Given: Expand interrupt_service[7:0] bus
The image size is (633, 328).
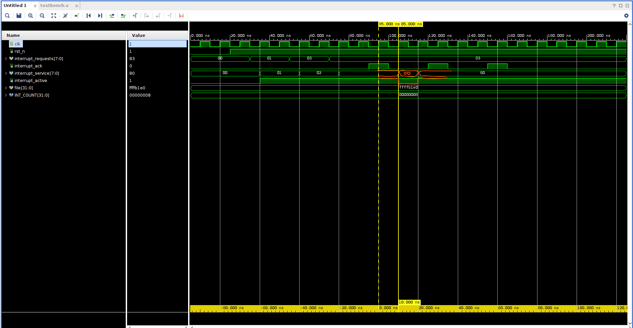Looking at the screenshot, I should (x=6, y=73).
